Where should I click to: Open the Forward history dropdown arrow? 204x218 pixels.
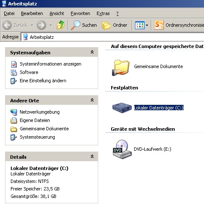point(51,25)
